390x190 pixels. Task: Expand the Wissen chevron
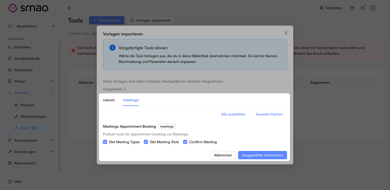(x=52, y=81)
